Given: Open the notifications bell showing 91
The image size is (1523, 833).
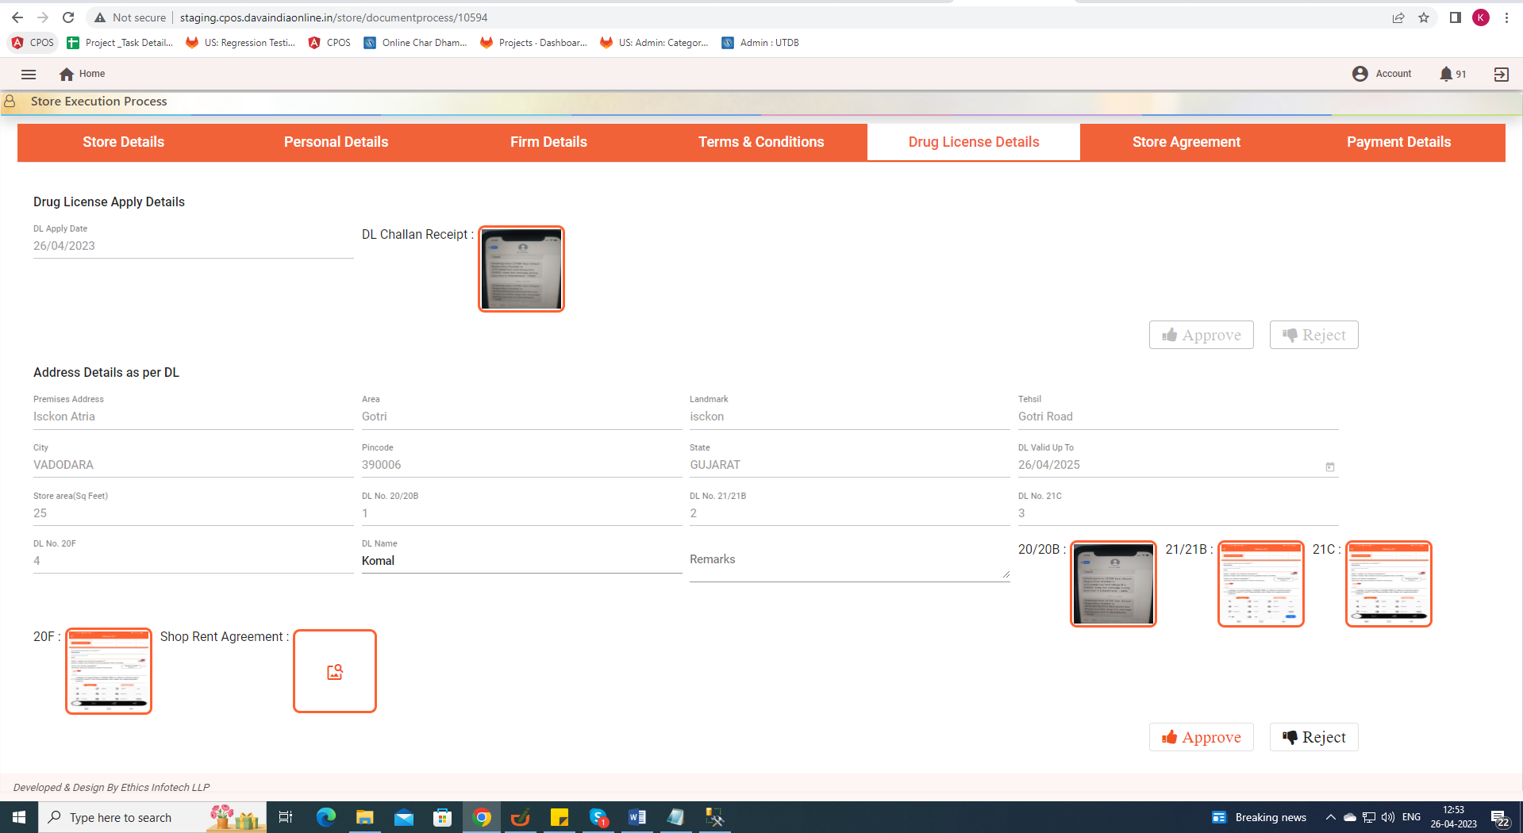Looking at the screenshot, I should coord(1446,74).
